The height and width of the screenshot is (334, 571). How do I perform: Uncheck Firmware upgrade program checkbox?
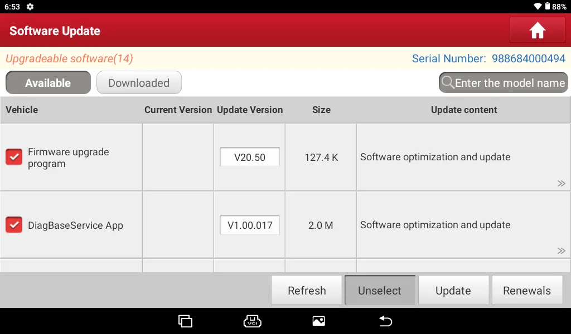pyautogui.click(x=14, y=157)
